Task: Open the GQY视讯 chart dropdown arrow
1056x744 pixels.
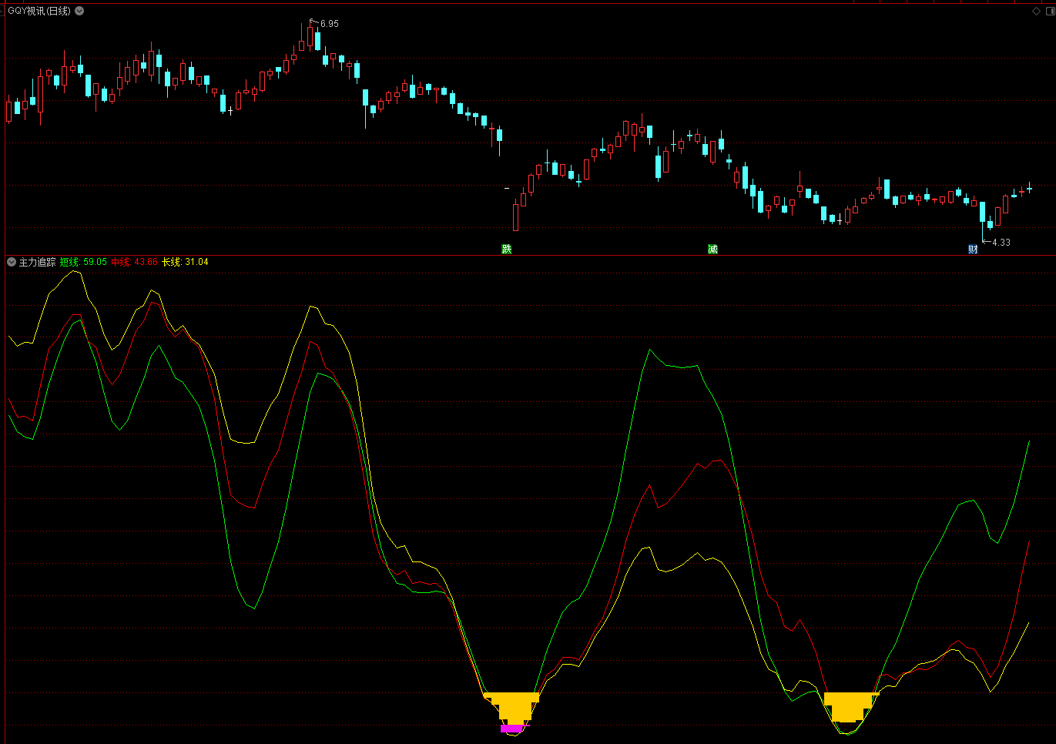Action: pos(79,11)
